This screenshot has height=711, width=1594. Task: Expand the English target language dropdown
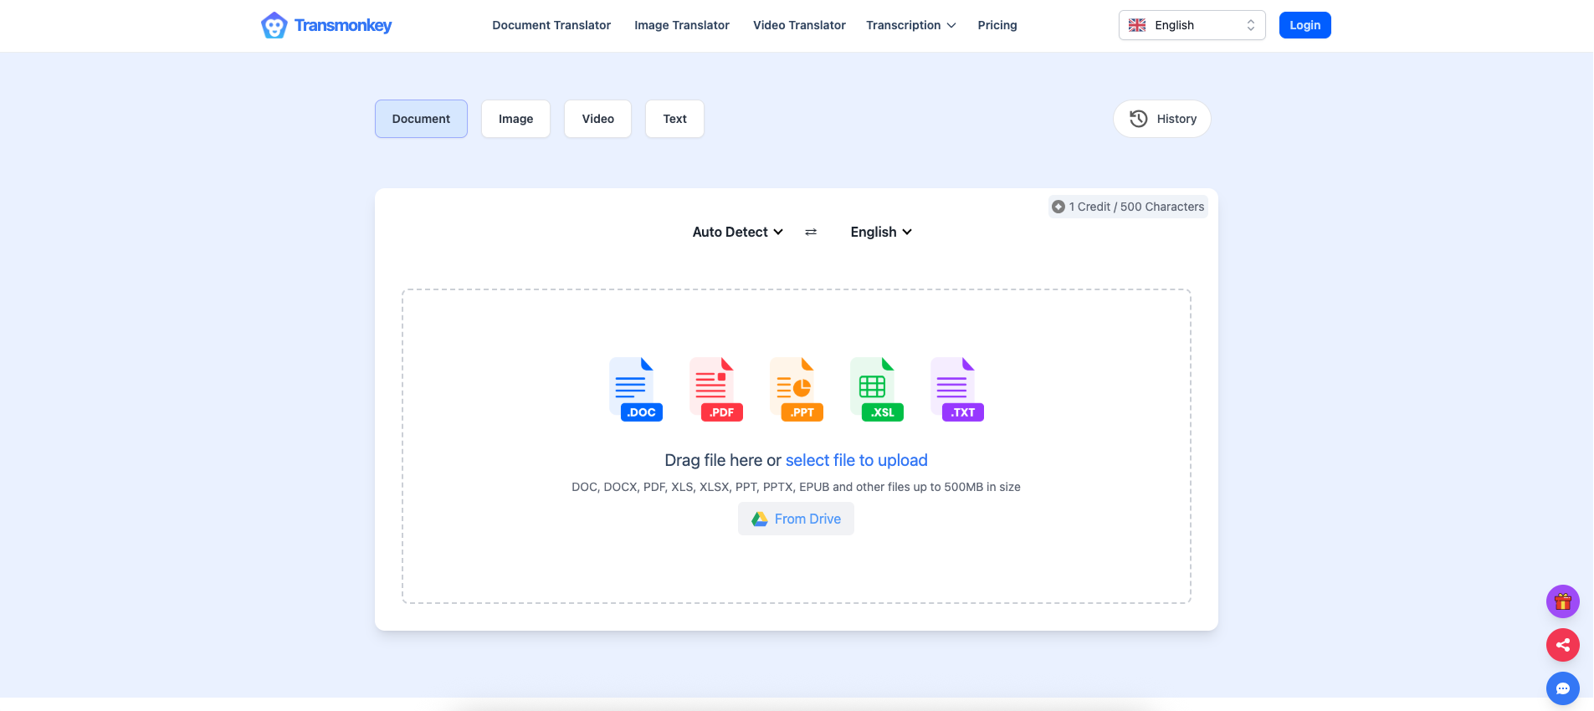point(880,233)
